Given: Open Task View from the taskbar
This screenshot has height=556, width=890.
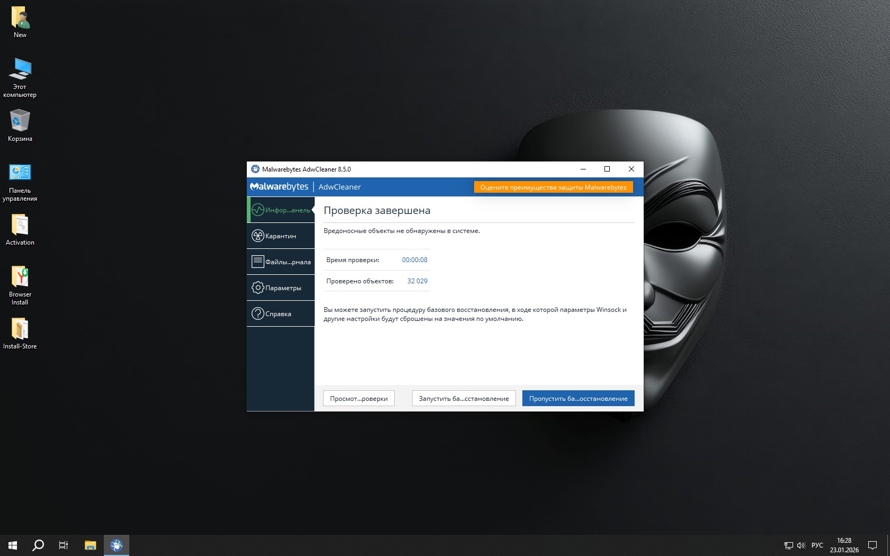Looking at the screenshot, I should pyautogui.click(x=64, y=545).
